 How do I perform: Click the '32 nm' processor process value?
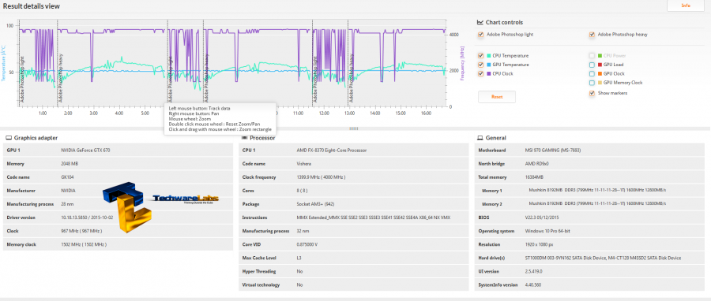pyautogui.click(x=303, y=231)
